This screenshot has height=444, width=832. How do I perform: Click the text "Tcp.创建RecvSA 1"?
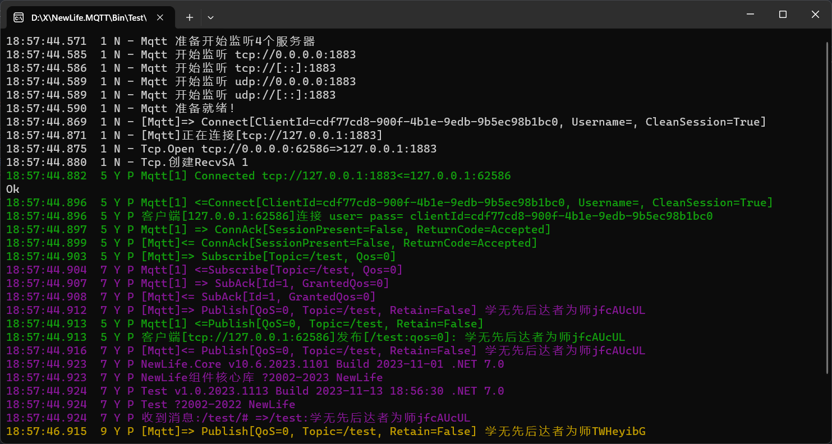point(194,162)
